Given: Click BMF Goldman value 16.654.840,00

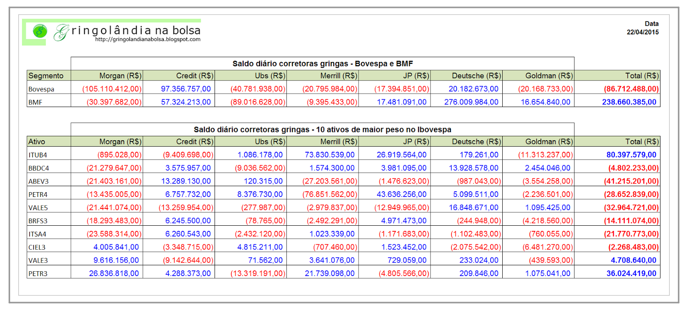Looking at the screenshot, I should 545,102.
